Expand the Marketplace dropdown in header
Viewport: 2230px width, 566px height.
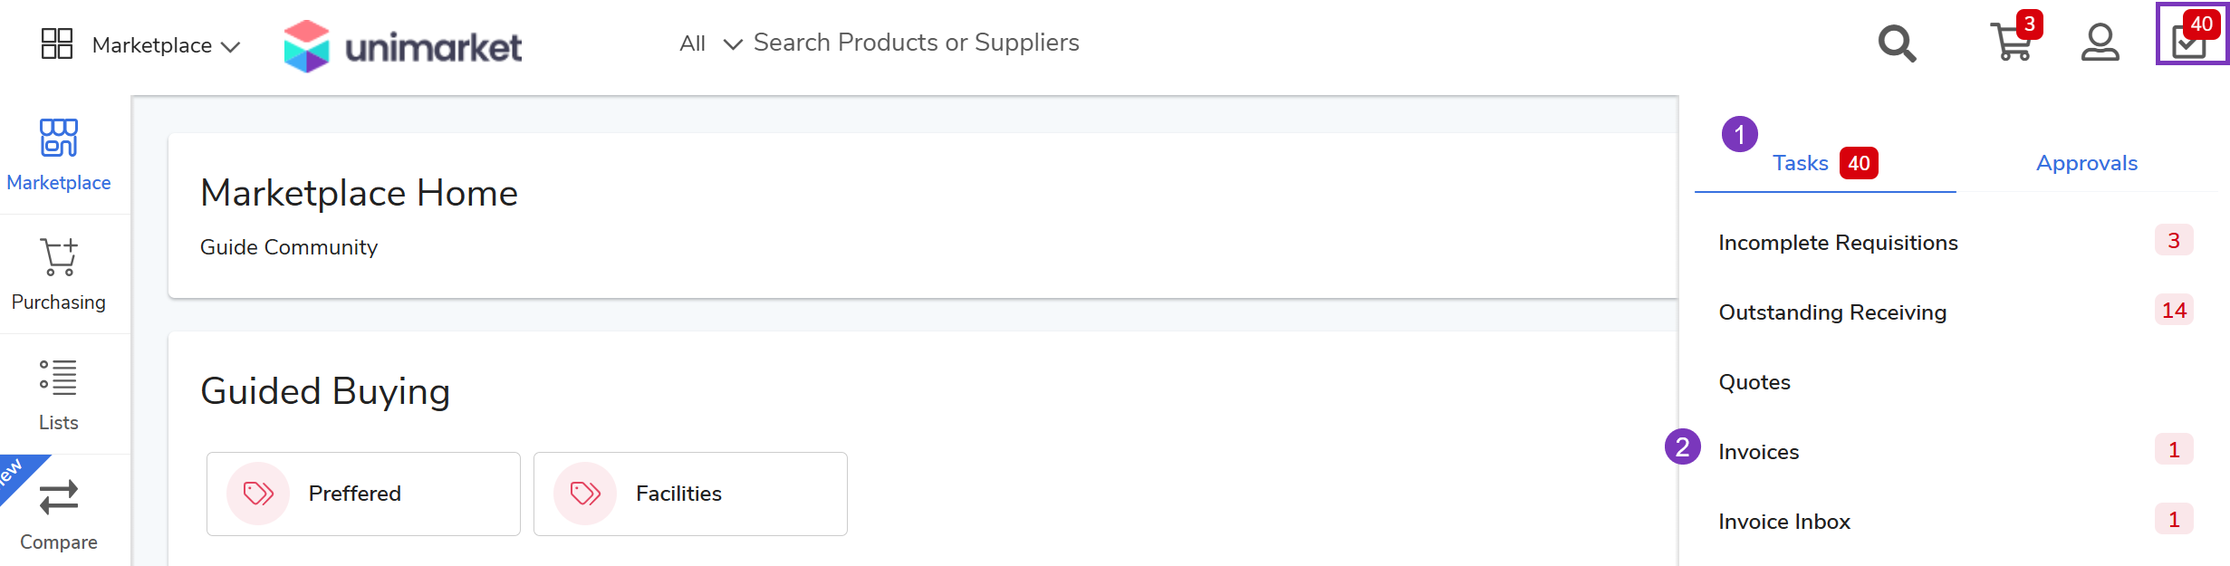[x=167, y=45]
